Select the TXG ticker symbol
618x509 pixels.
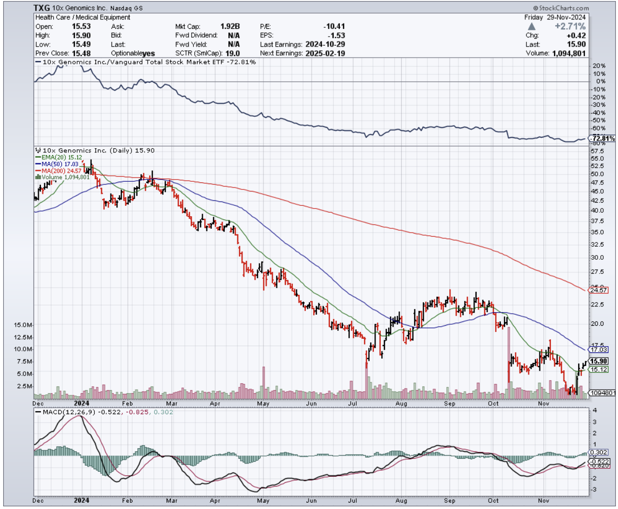point(43,9)
